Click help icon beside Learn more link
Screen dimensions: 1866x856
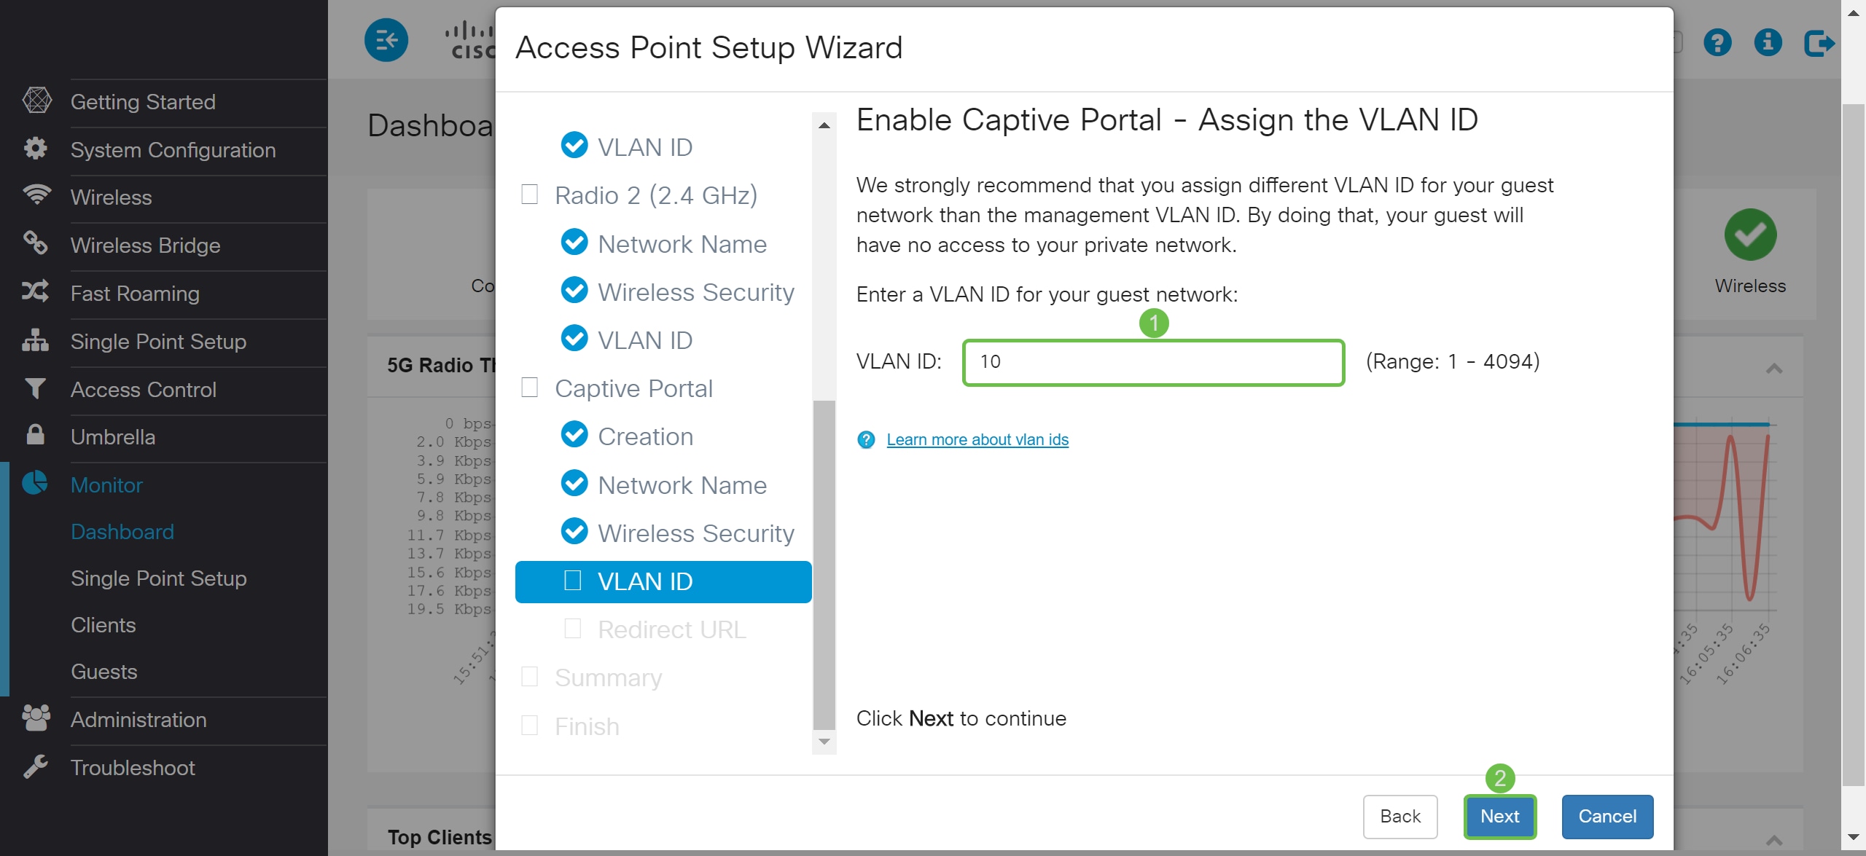pyautogui.click(x=866, y=439)
